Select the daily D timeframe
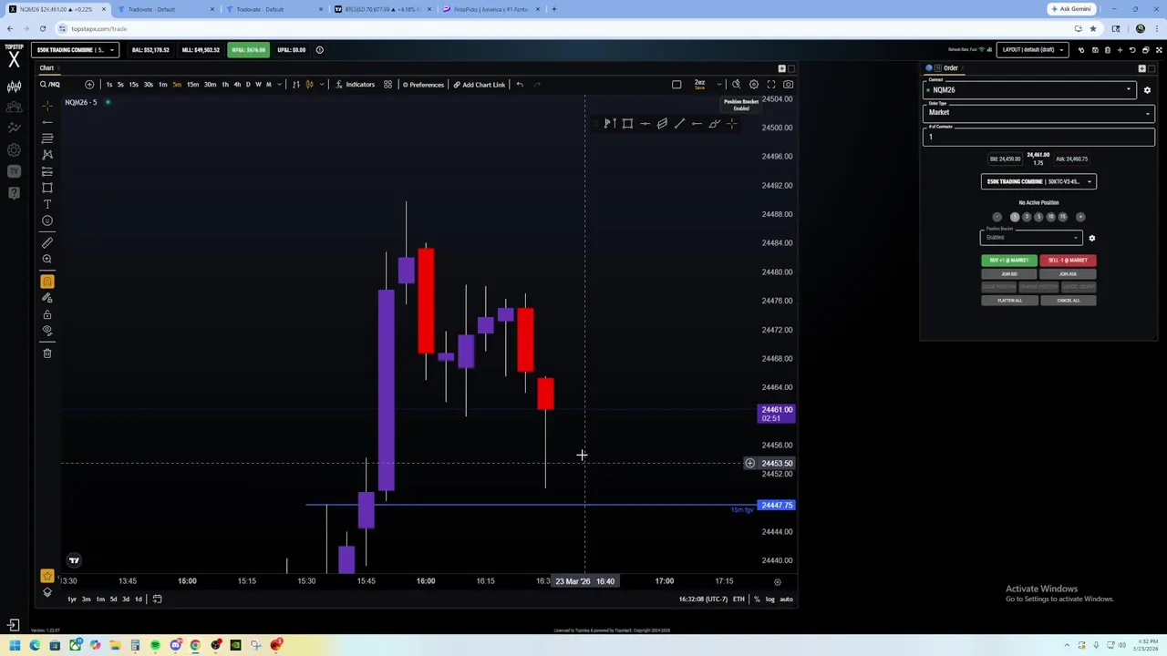The width and height of the screenshot is (1167, 656). point(248,85)
